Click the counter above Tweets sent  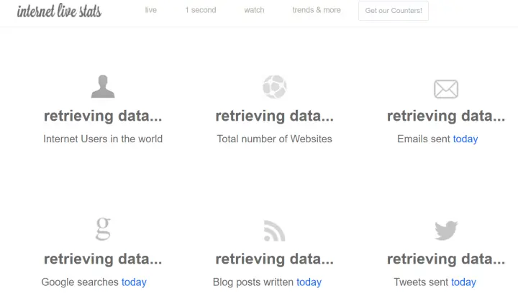point(446,259)
